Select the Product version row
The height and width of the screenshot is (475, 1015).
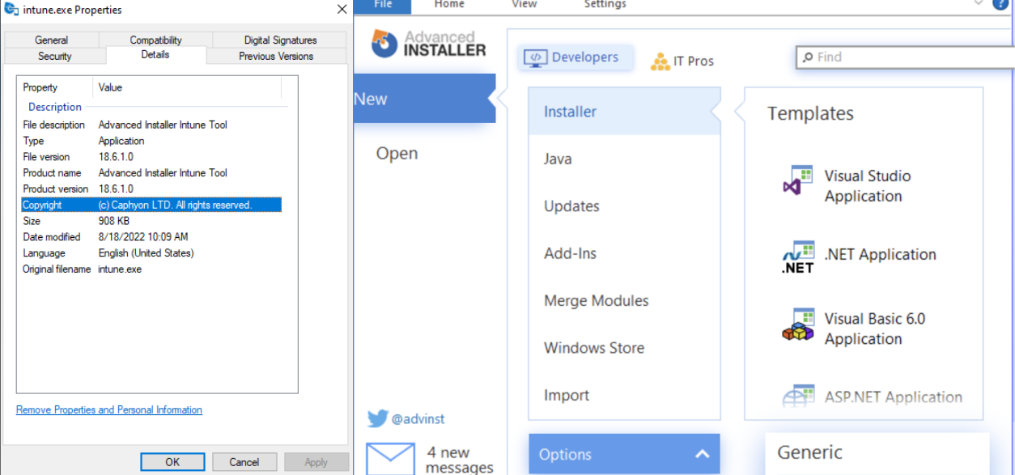pos(151,189)
